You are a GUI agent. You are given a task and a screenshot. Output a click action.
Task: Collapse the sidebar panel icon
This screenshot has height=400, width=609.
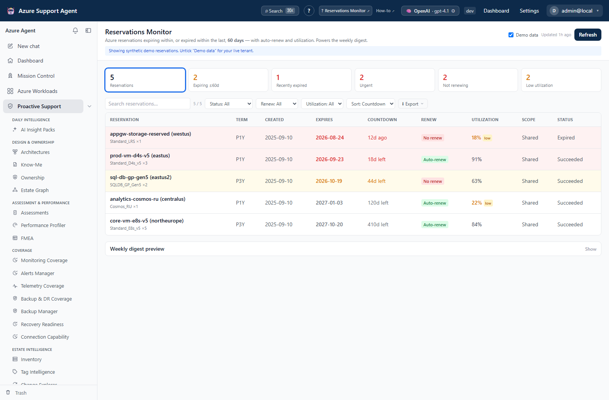[88, 30]
